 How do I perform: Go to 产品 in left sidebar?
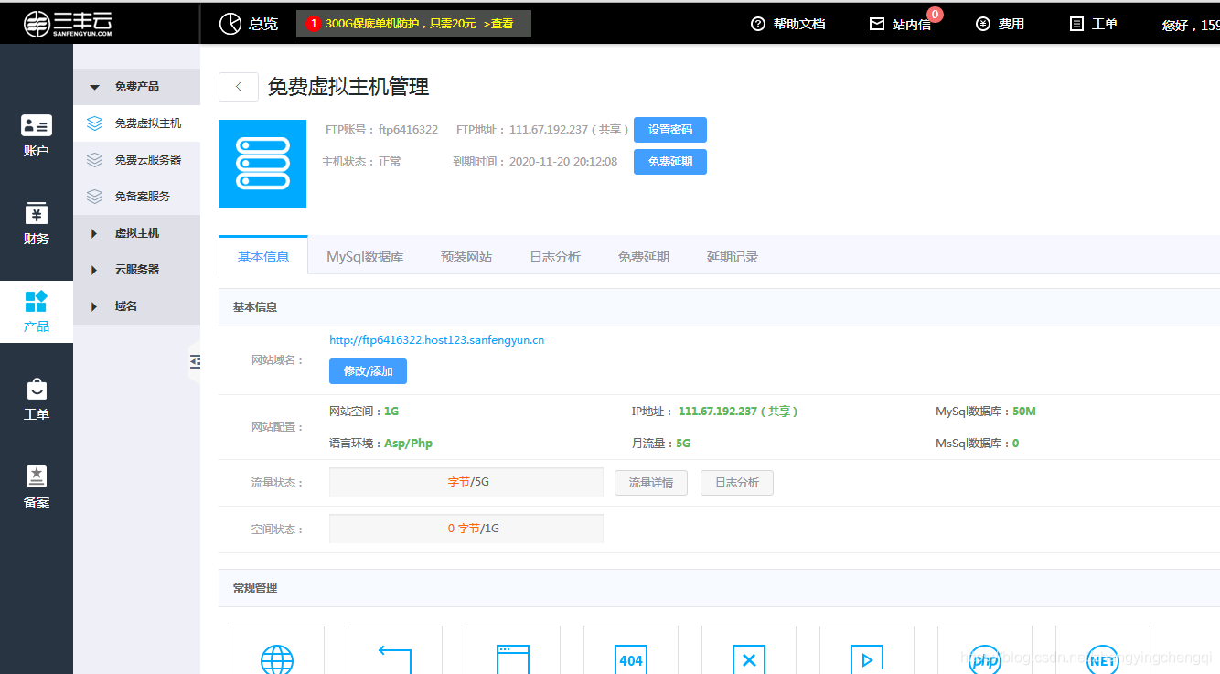tap(37, 312)
